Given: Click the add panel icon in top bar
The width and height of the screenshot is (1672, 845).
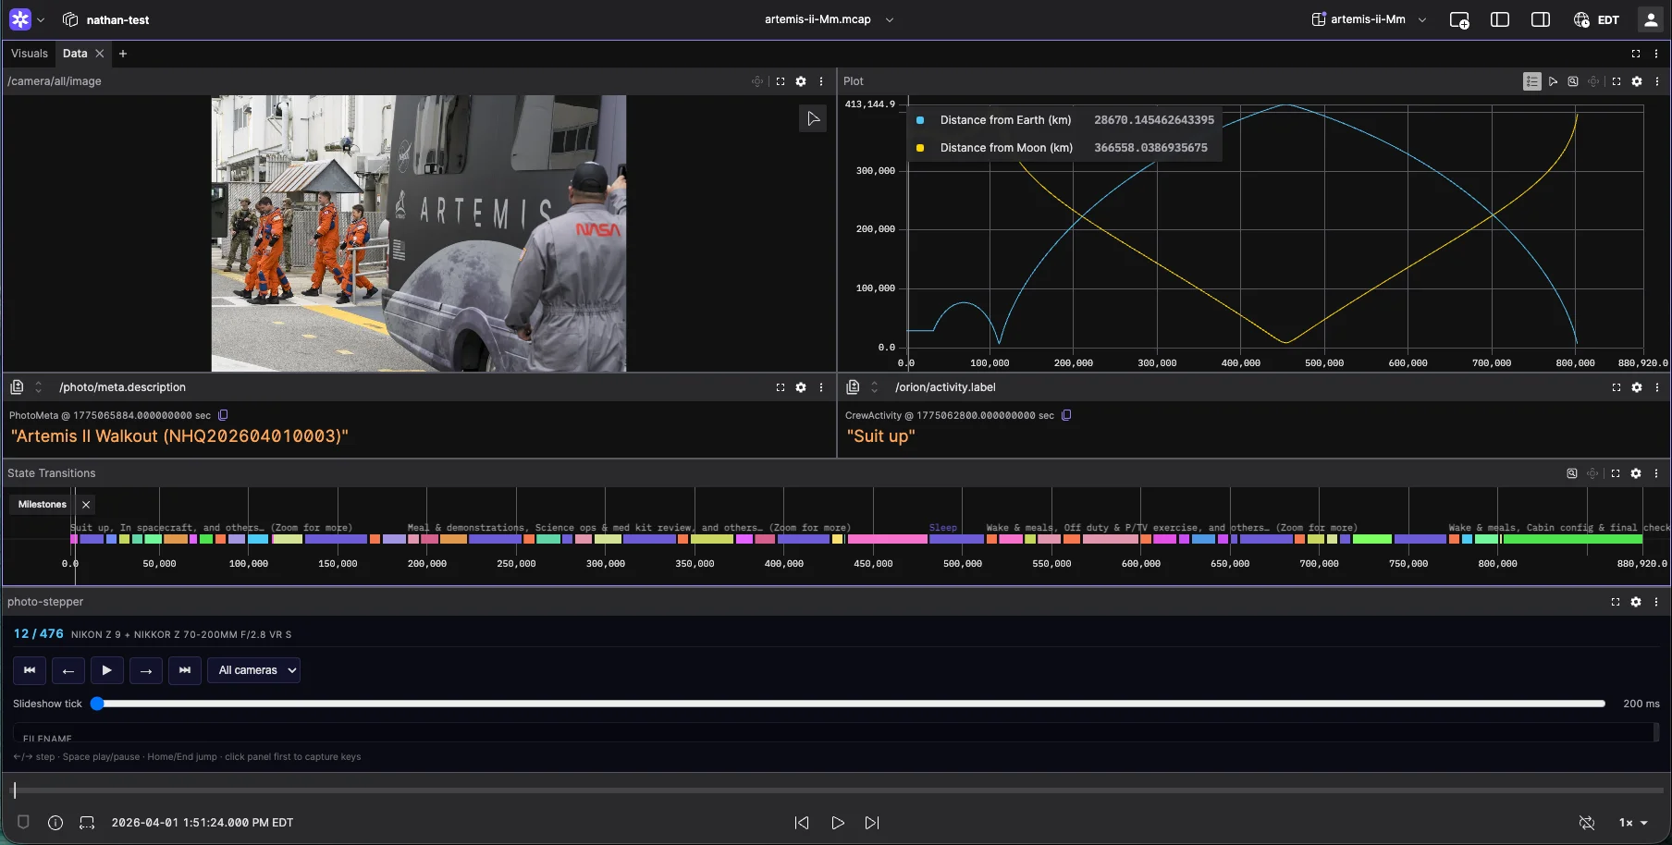Looking at the screenshot, I should click(x=1459, y=19).
